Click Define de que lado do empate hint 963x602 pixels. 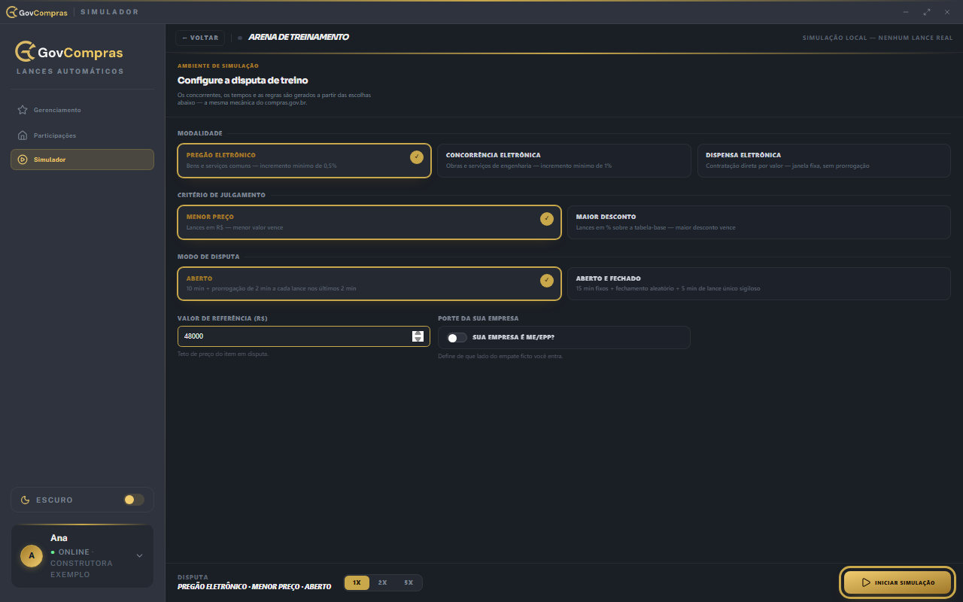[500, 357]
